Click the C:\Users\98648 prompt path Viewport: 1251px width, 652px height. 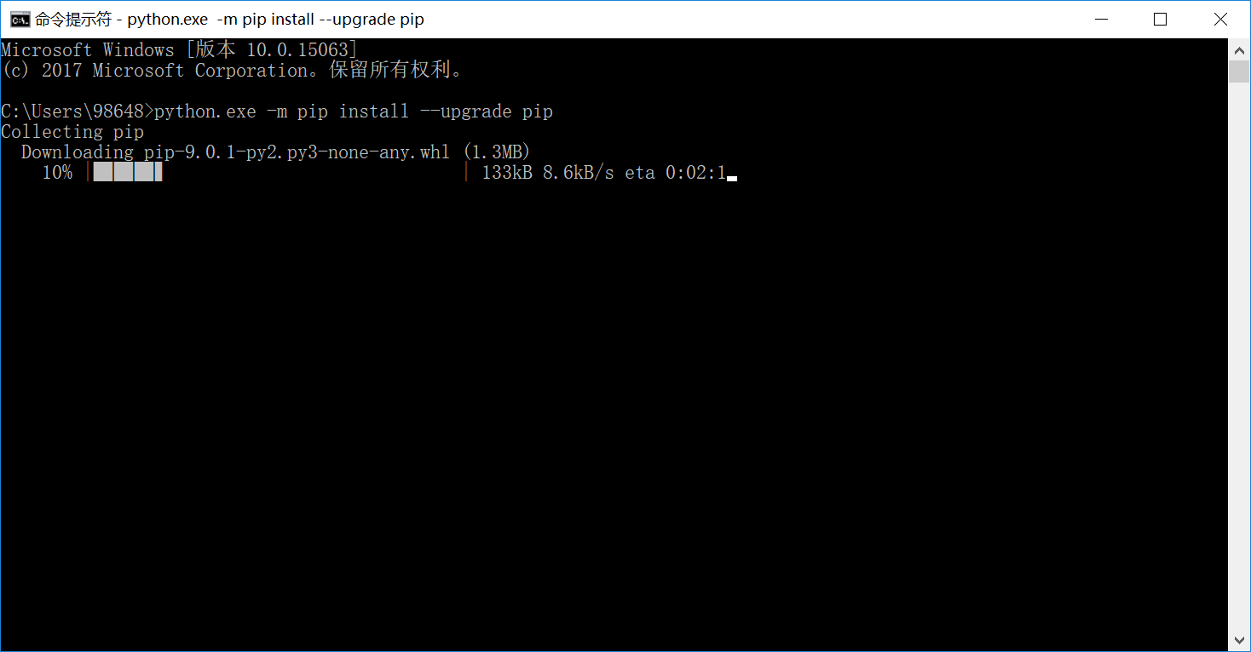(x=72, y=112)
